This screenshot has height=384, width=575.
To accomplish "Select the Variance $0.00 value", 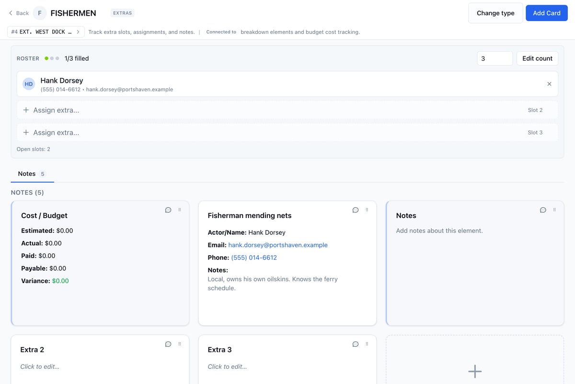I will click(60, 281).
